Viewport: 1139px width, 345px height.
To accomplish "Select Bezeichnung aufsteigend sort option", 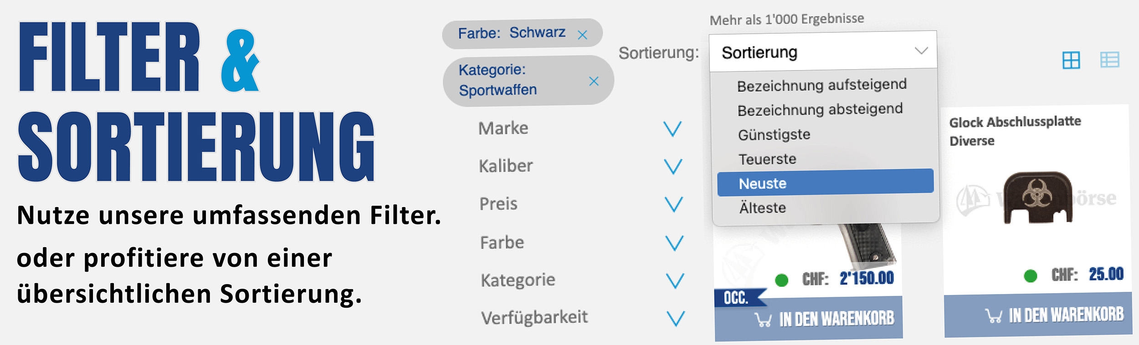I will pos(821,85).
